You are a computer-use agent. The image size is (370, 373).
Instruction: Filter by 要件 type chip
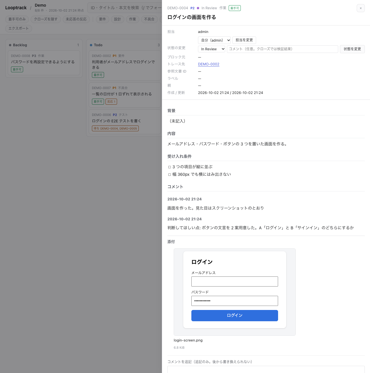103,19
